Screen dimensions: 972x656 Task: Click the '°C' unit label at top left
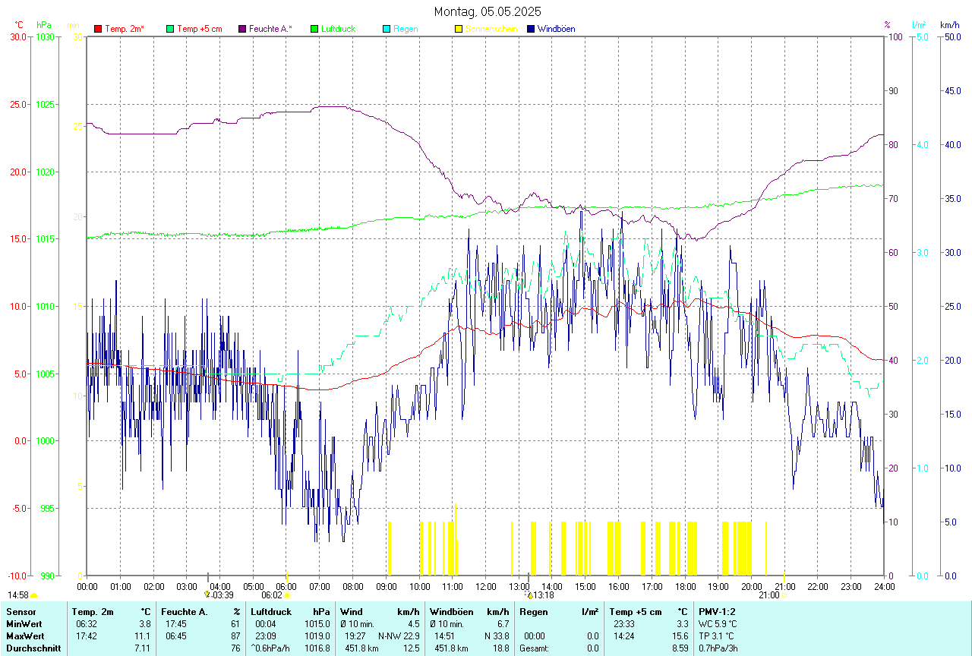(x=20, y=25)
